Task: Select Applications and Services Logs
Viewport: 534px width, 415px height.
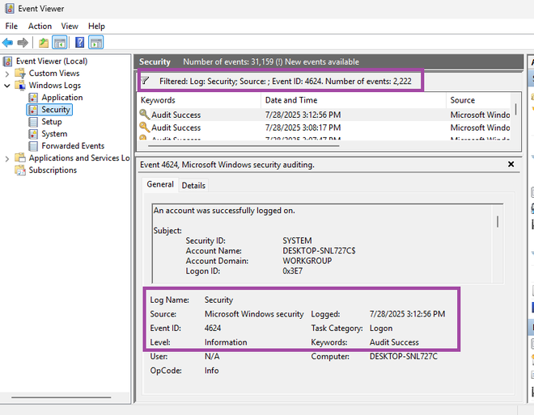Action: (x=79, y=158)
